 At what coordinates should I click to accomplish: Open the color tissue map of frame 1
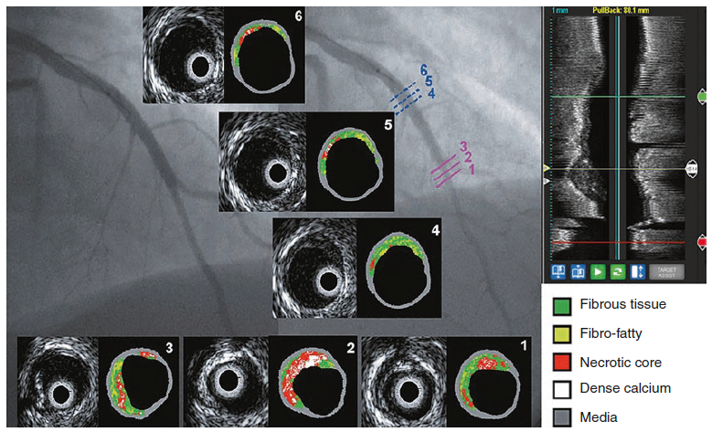(x=489, y=382)
